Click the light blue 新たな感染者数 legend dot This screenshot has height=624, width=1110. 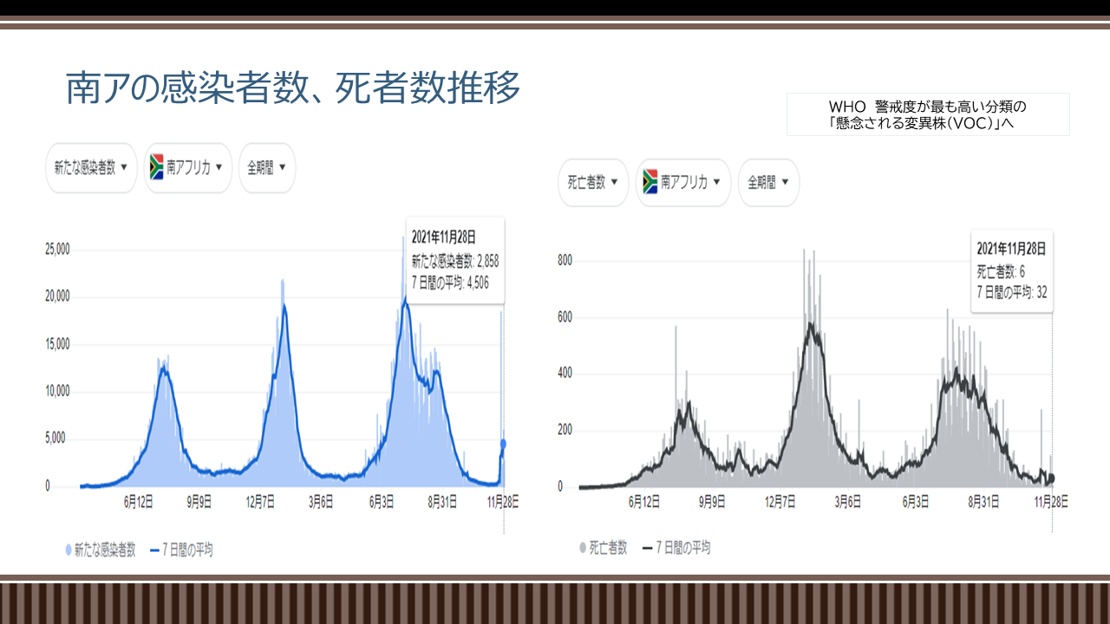point(69,550)
